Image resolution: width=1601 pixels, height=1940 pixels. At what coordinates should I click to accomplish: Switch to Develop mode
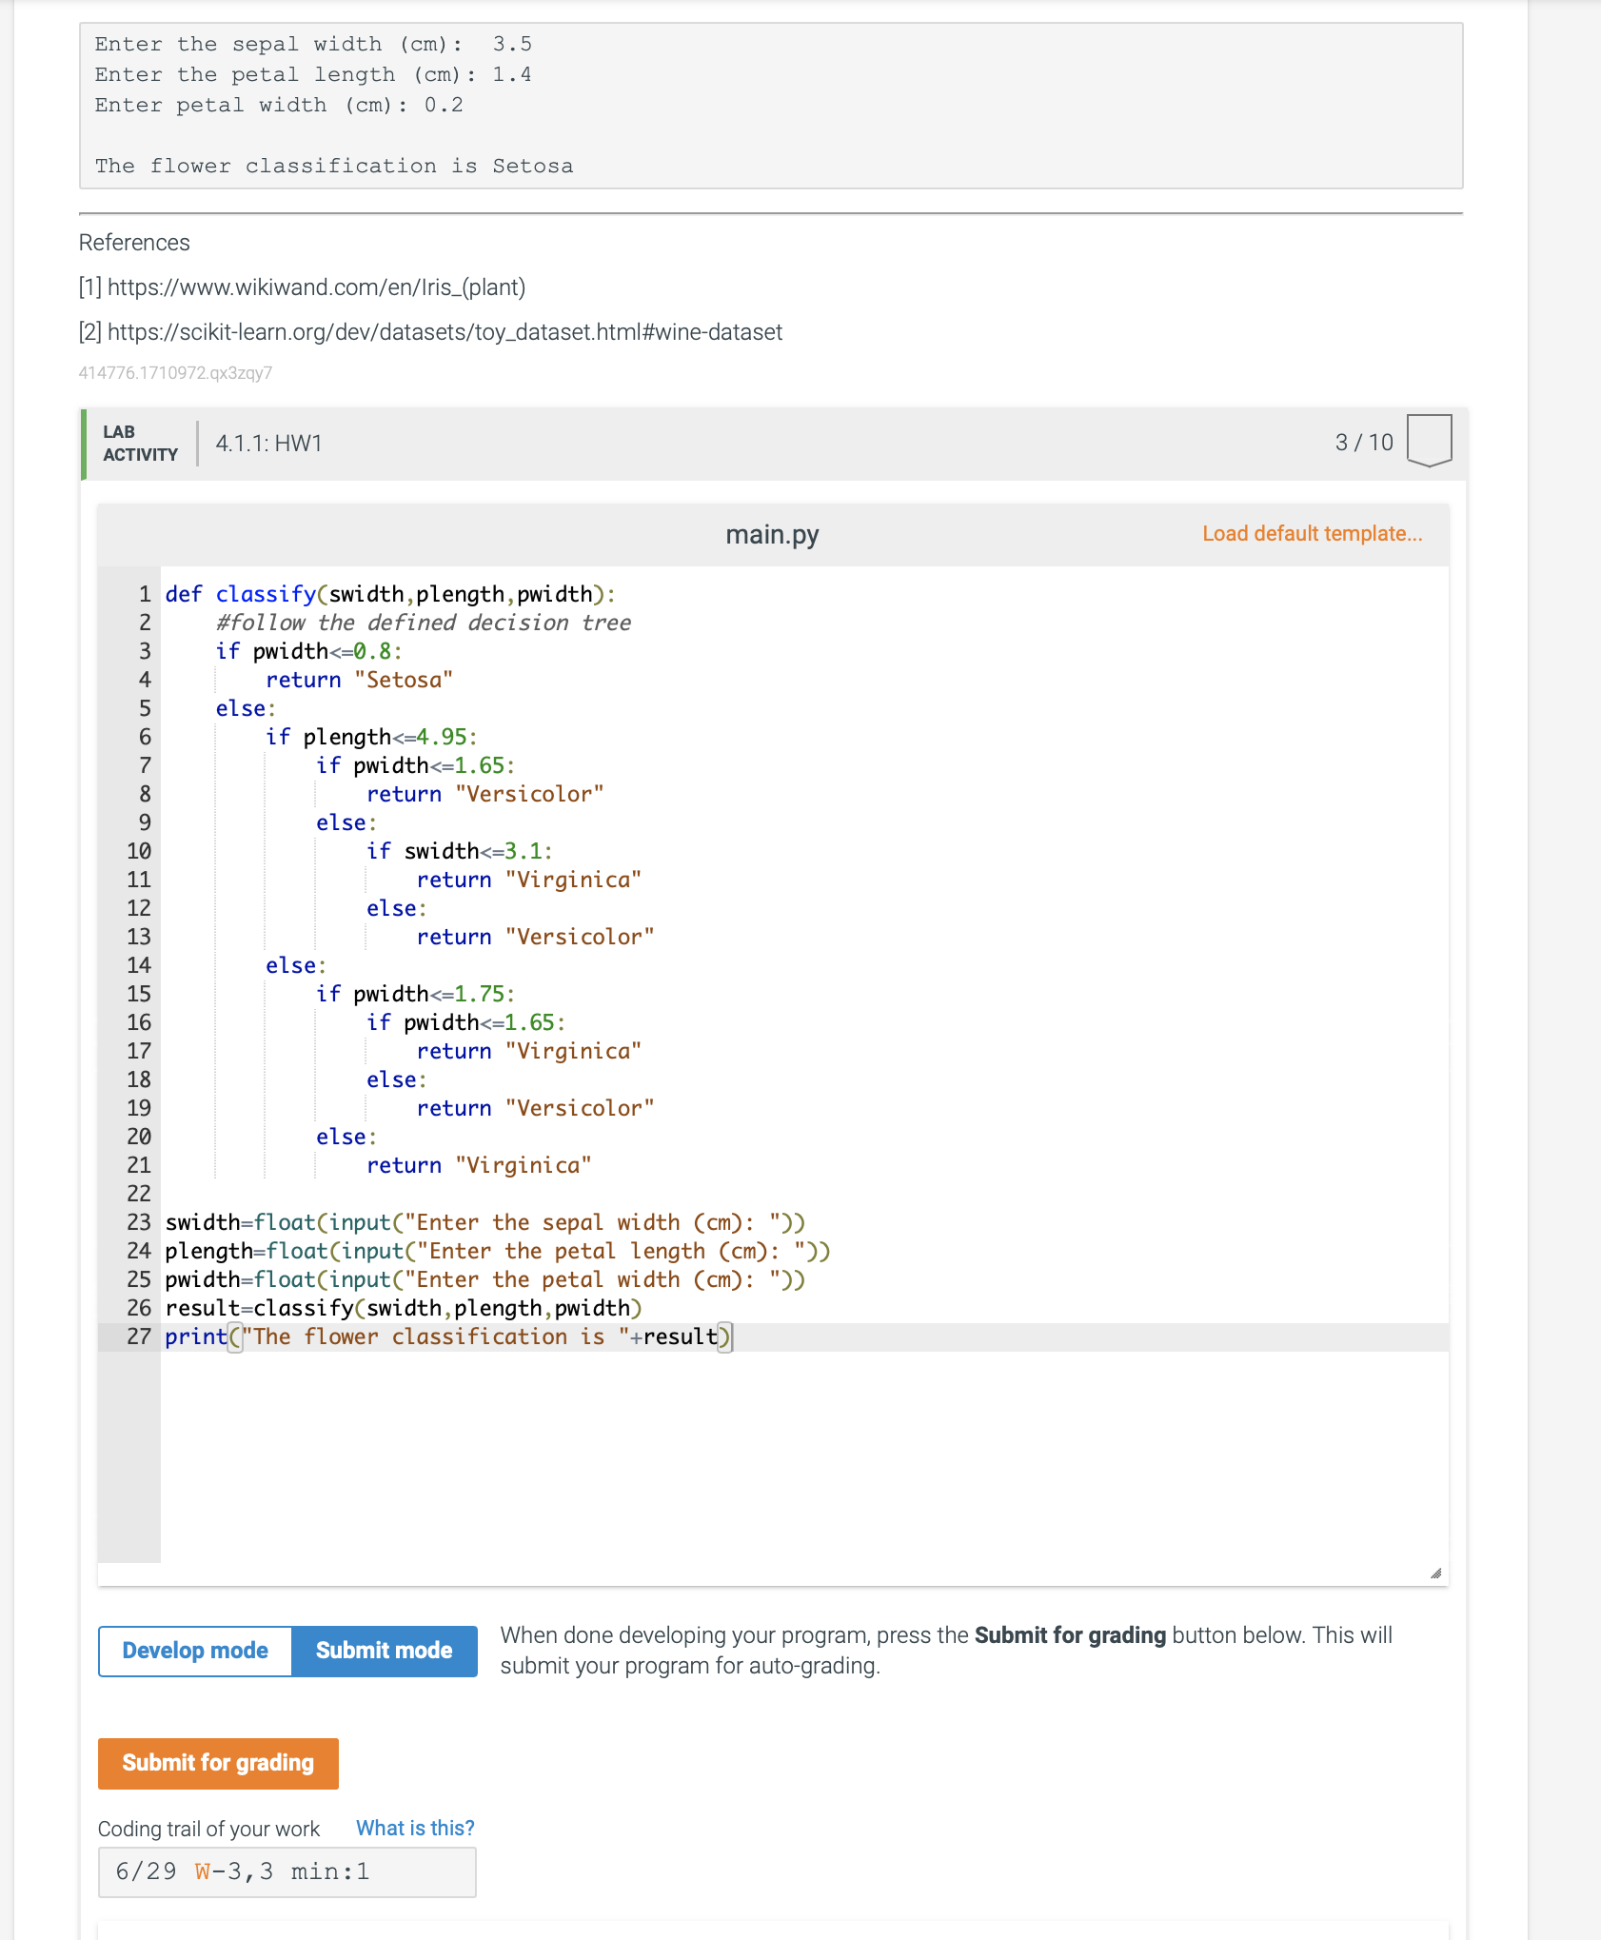point(195,1651)
